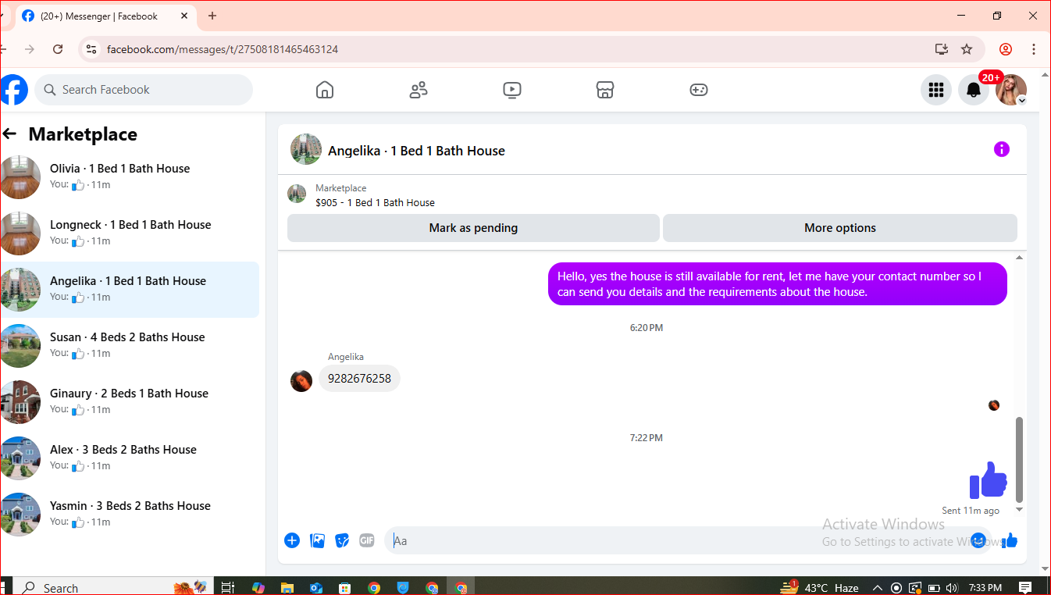Reload the page in Chrome

tap(58, 49)
